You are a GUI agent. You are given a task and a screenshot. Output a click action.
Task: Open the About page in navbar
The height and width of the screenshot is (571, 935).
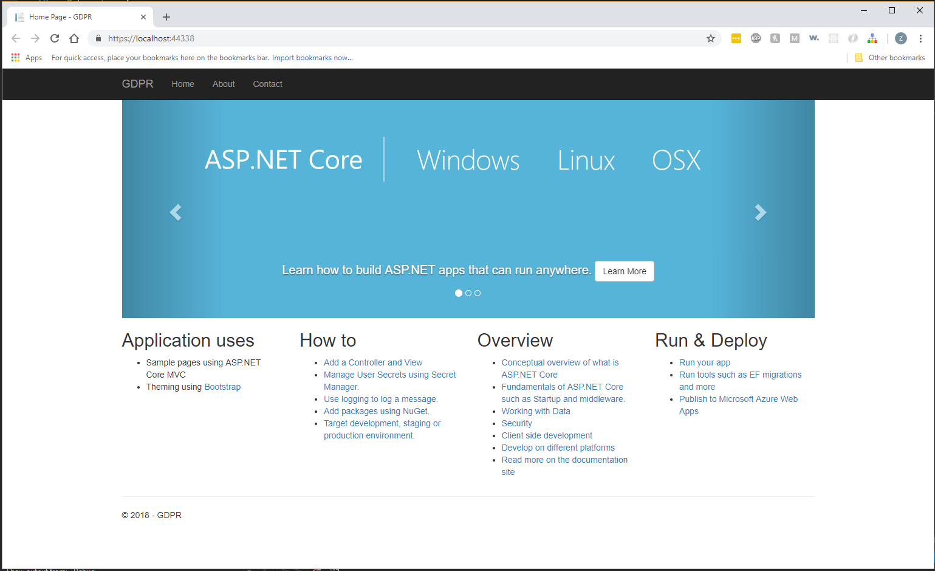pos(224,84)
